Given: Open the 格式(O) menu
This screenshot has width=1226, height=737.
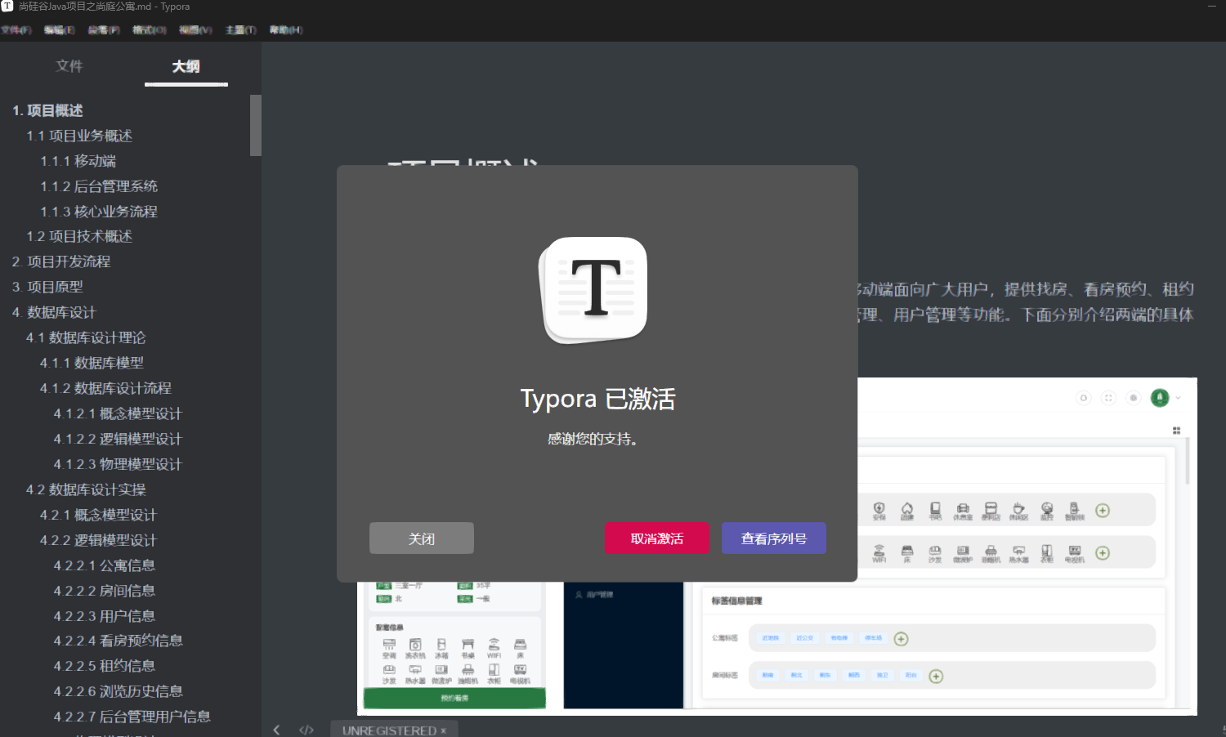Looking at the screenshot, I should point(150,30).
